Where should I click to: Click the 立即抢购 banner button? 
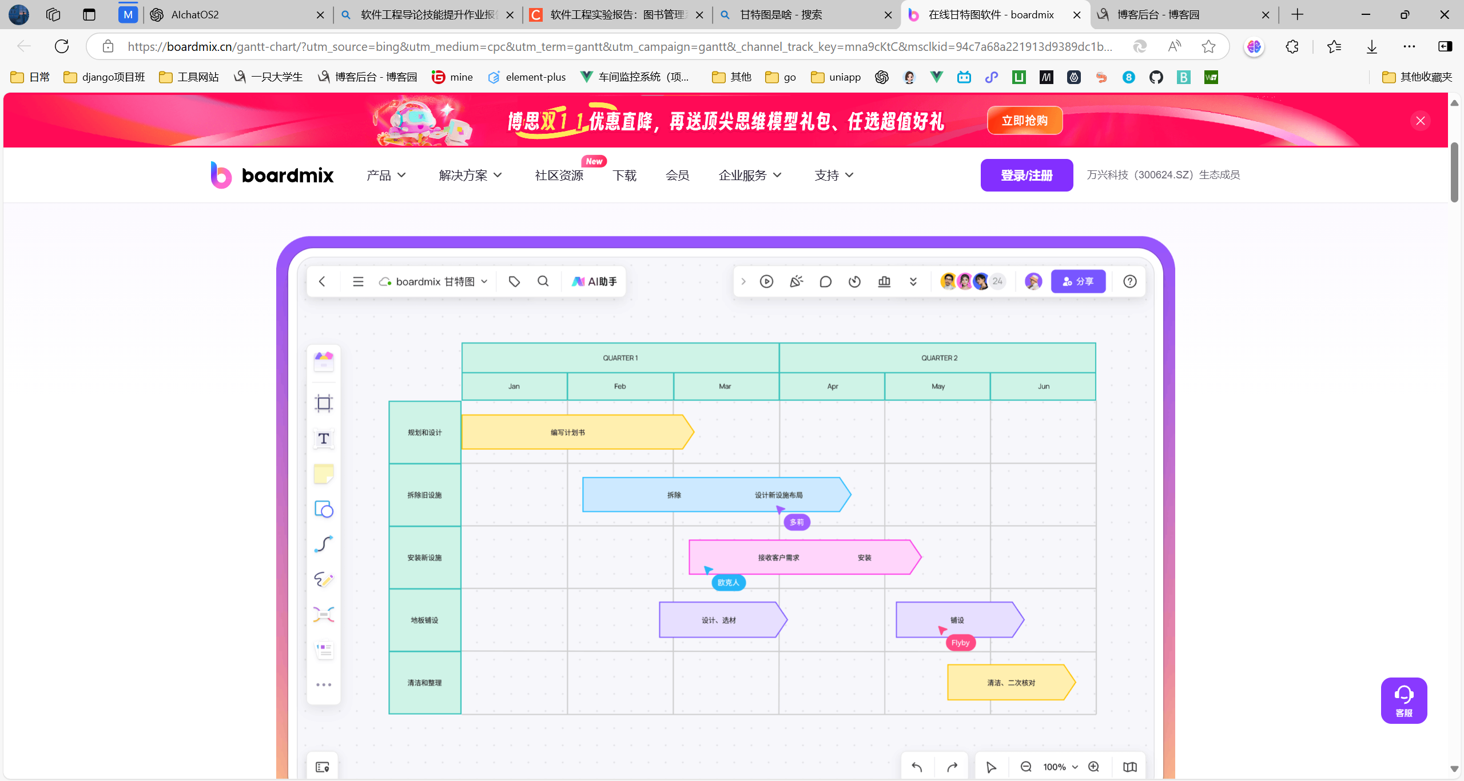[x=1025, y=121]
